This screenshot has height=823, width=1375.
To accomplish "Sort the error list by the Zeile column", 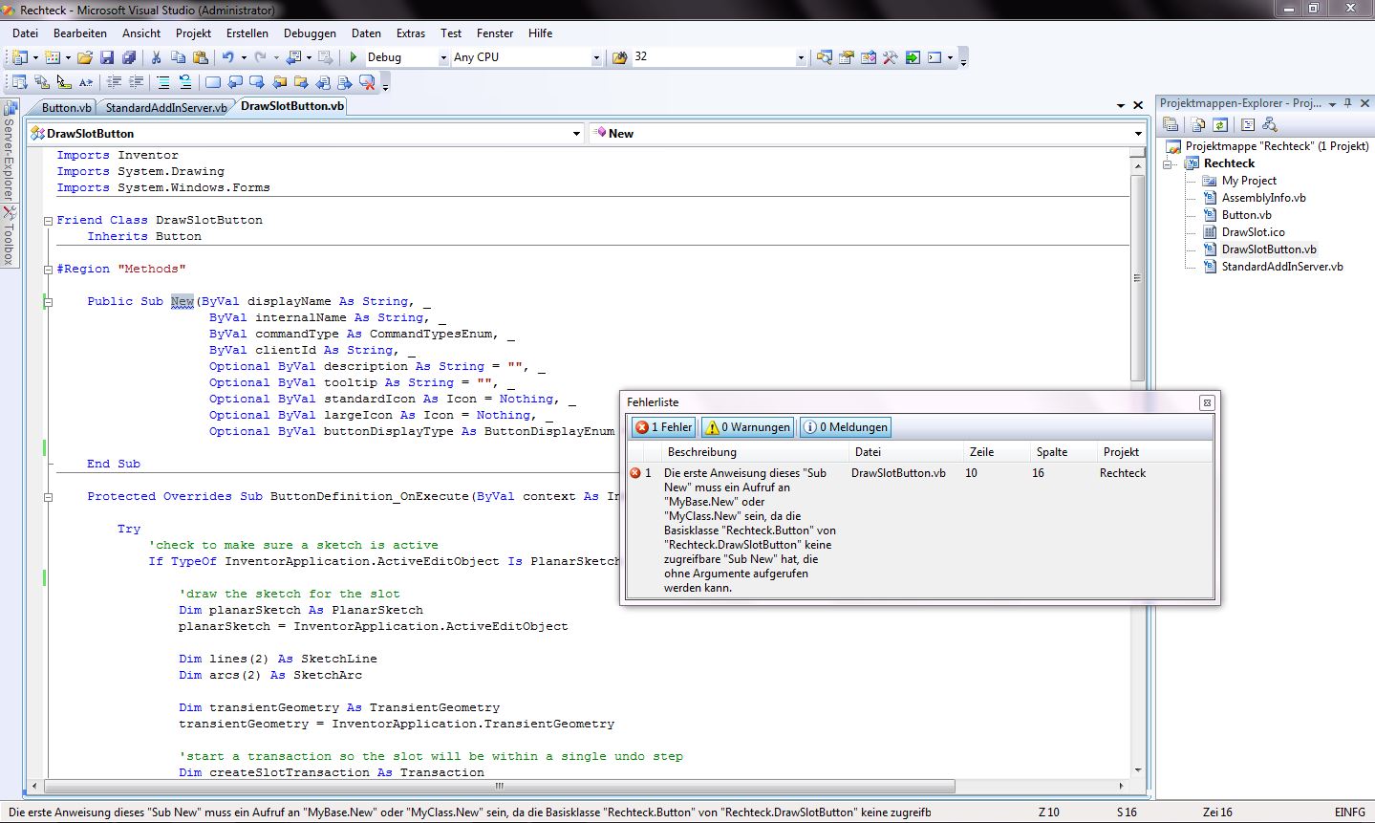I will 998,452.
